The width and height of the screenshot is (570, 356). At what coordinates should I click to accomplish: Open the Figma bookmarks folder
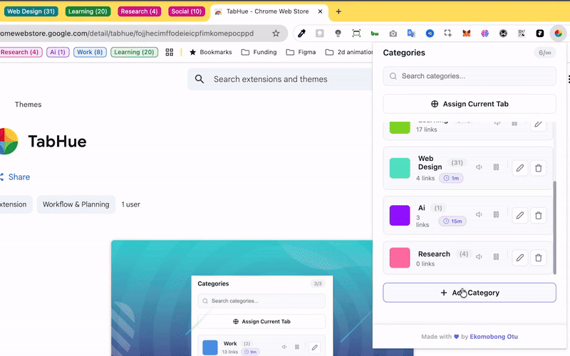(x=301, y=52)
